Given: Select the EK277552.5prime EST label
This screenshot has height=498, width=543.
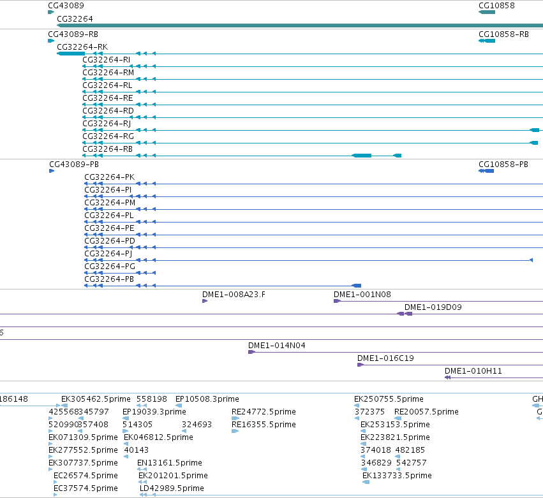Looking at the screenshot, I should point(83,450).
